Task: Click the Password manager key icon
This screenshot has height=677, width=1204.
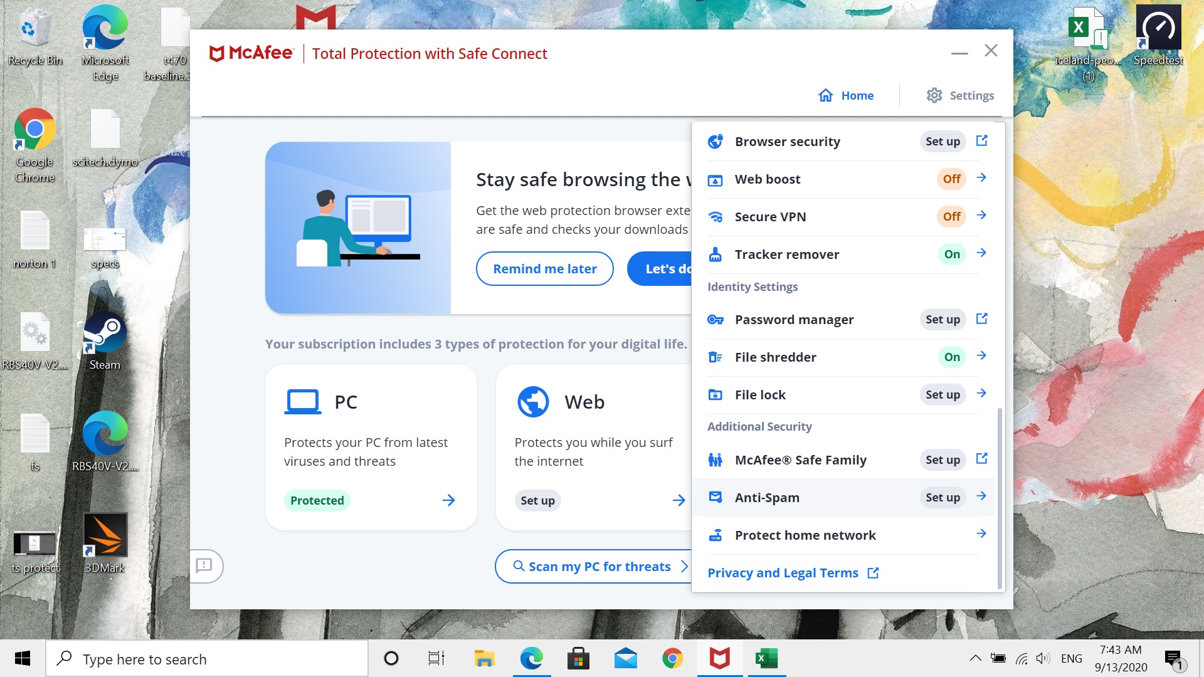Action: click(715, 320)
